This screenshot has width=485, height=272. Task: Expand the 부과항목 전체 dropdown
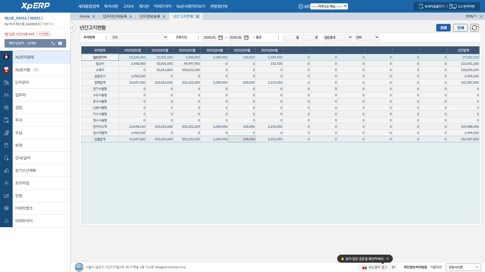point(139,37)
